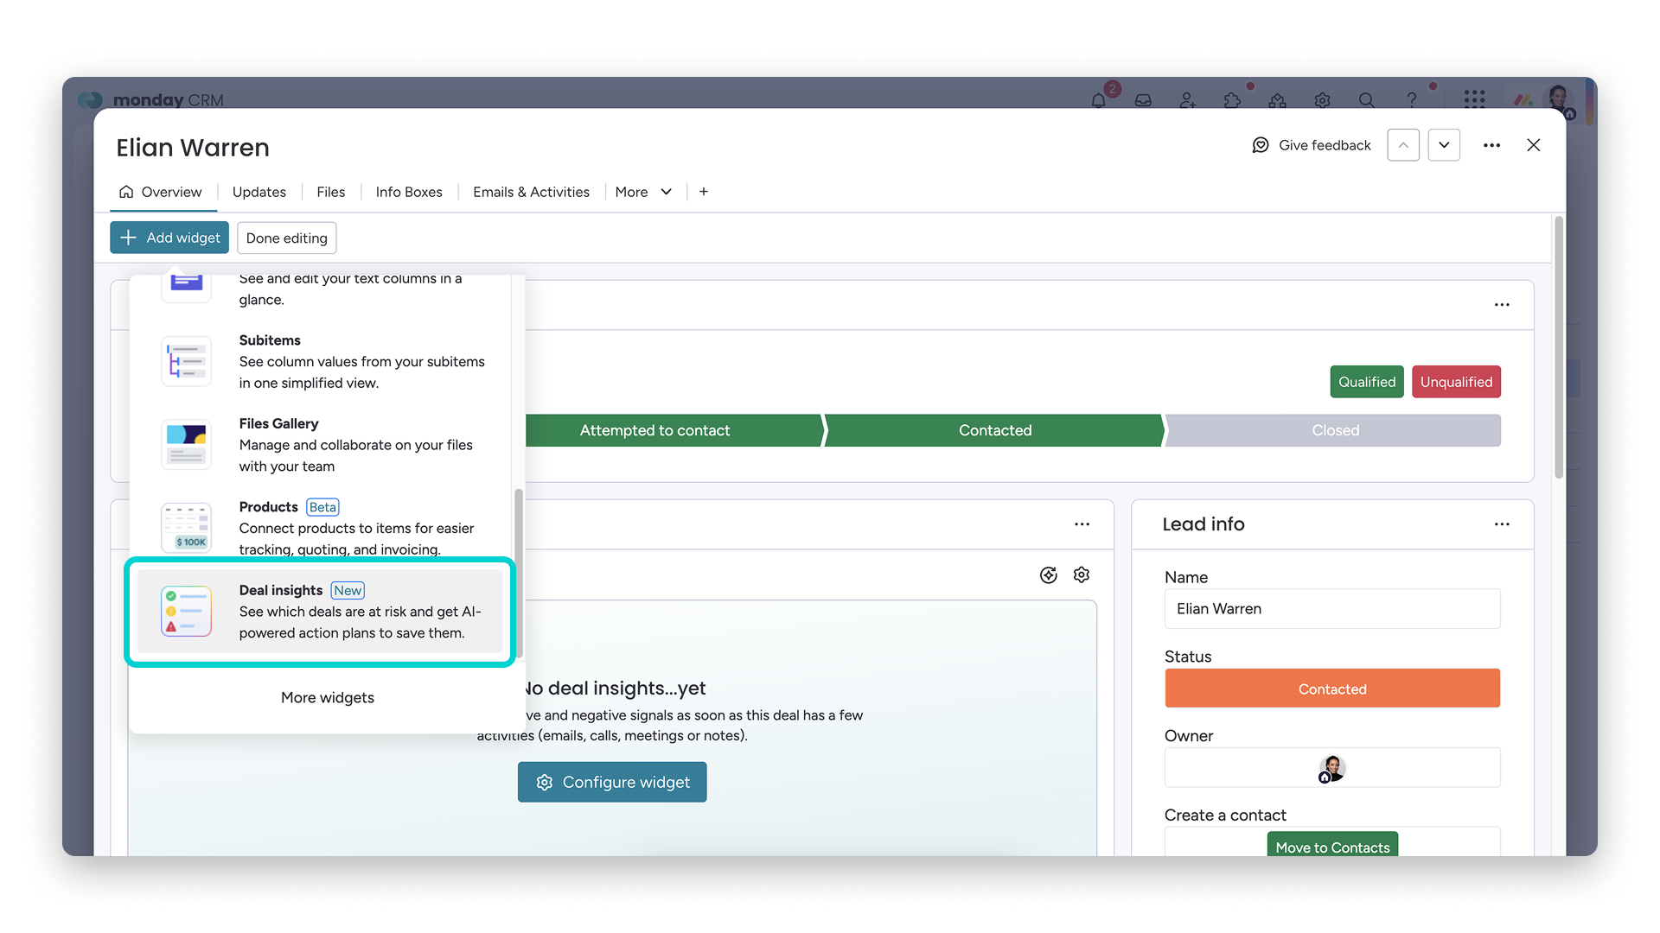The height and width of the screenshot is (933, 1660).
Task: Open the inbox tray icon
Action: pos(1143,100)
